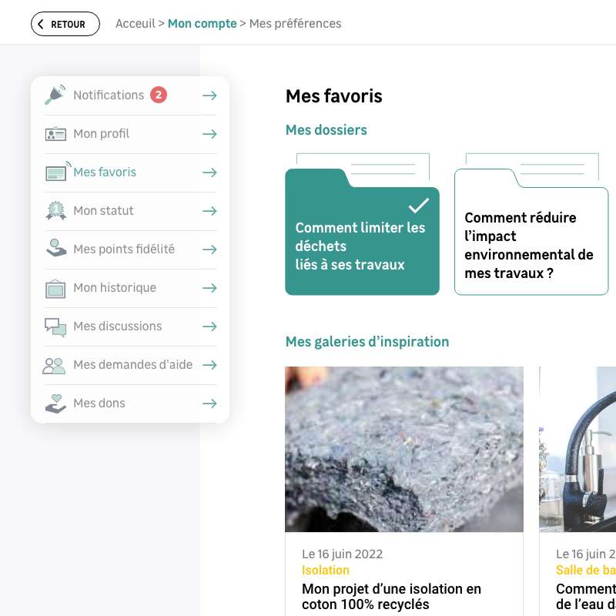Viewport: 616px width, 616px height.
Task: Click the Notifications megaphone icon
Action: [55, 95]
